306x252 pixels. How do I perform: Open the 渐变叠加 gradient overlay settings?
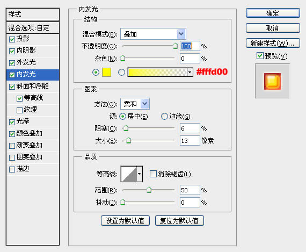click(x=30, y=145)
